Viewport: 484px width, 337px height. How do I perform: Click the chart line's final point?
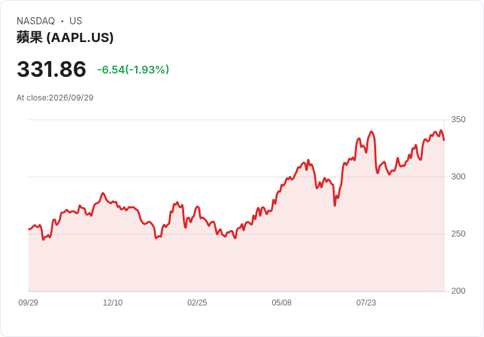444,141
